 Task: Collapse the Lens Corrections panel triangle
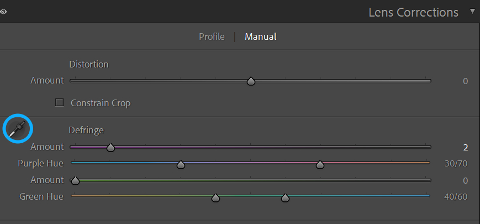(473, 12)
